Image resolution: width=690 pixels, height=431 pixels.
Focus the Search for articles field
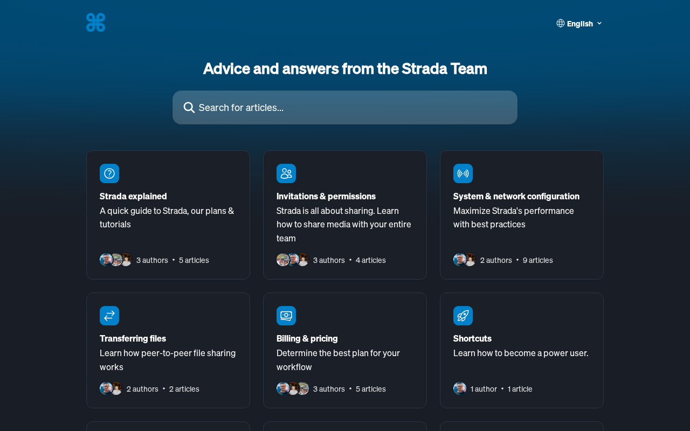click(350, 108)
